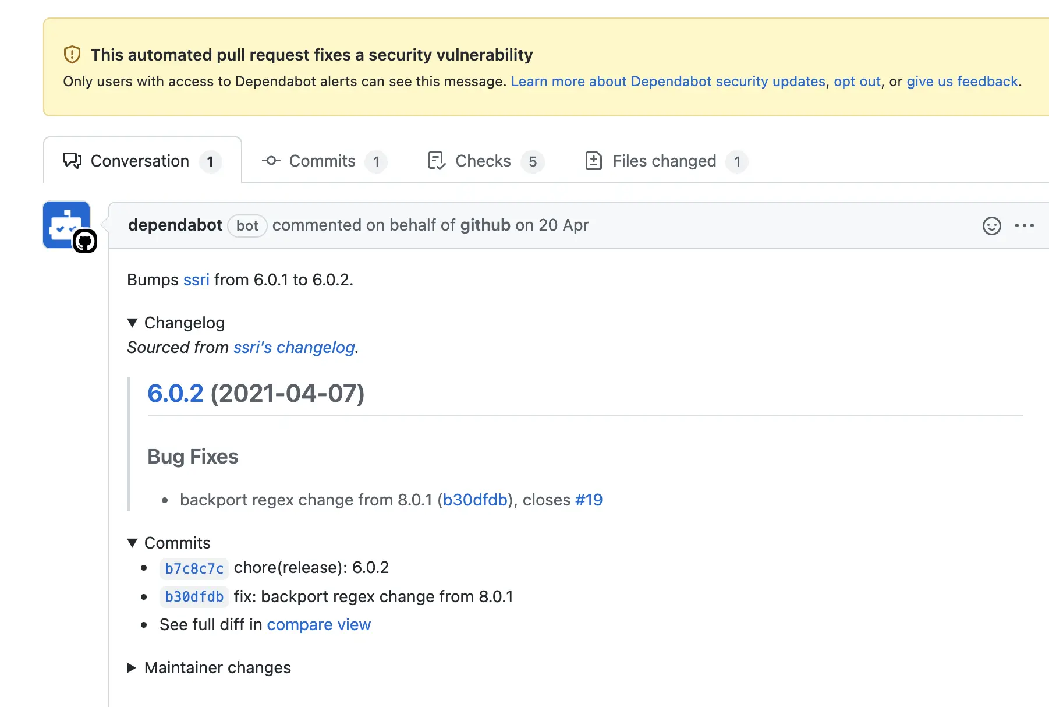
Task: Open the dependabot author profile link
Action: [175, 225]
